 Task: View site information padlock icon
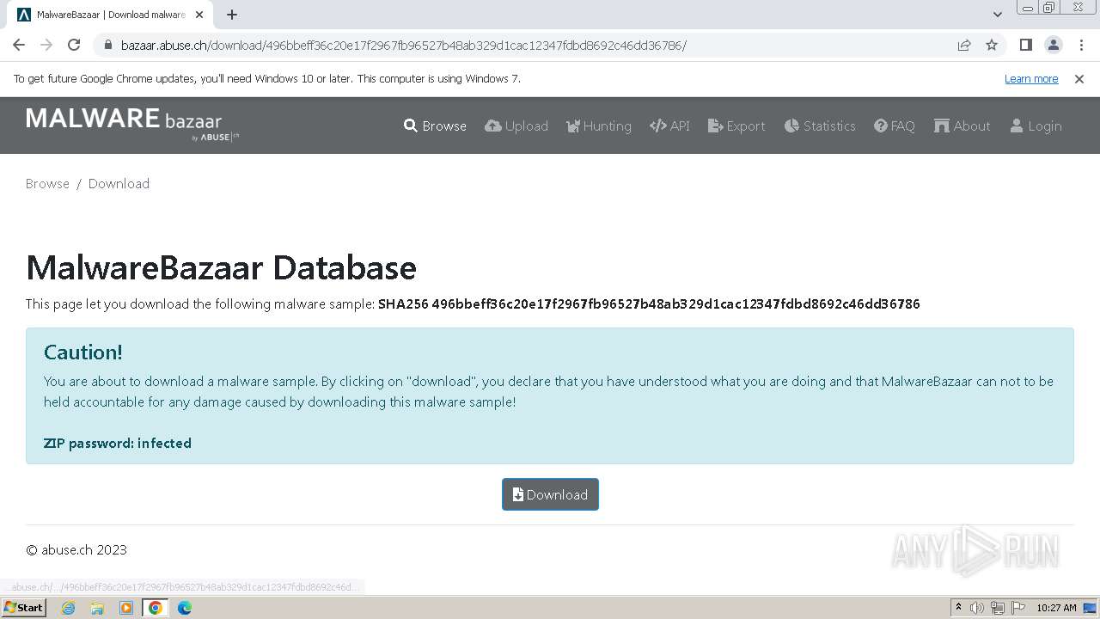pos(107,46)
